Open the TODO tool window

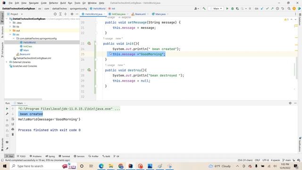pyautogui.click(x=21, y=156)
